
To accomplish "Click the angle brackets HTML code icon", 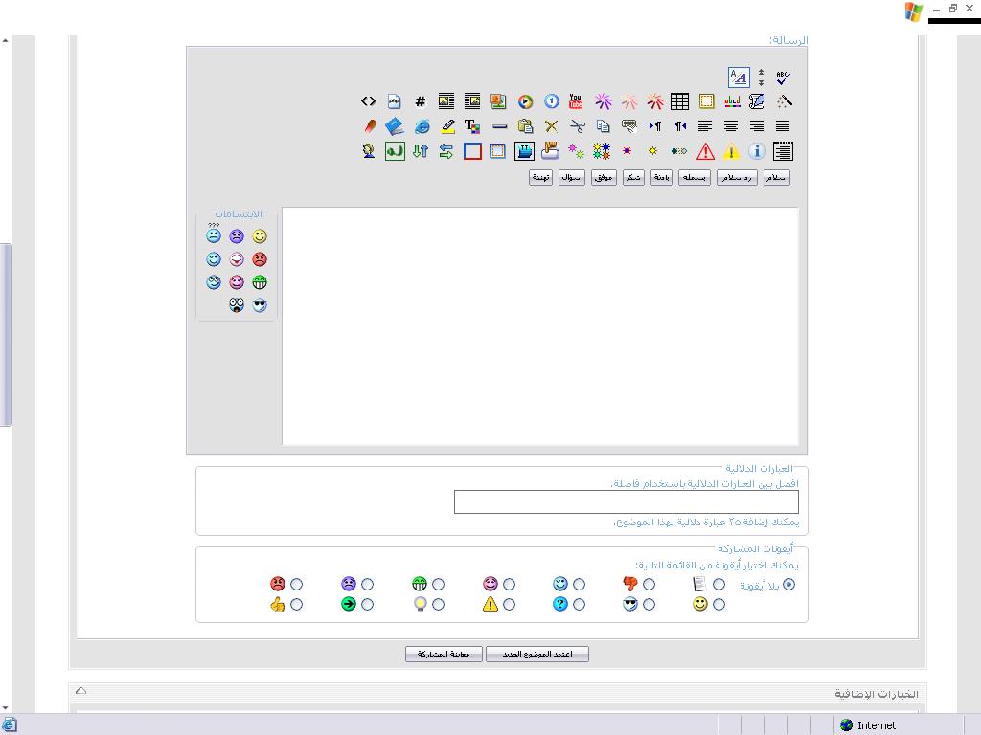I will (369, 101).
